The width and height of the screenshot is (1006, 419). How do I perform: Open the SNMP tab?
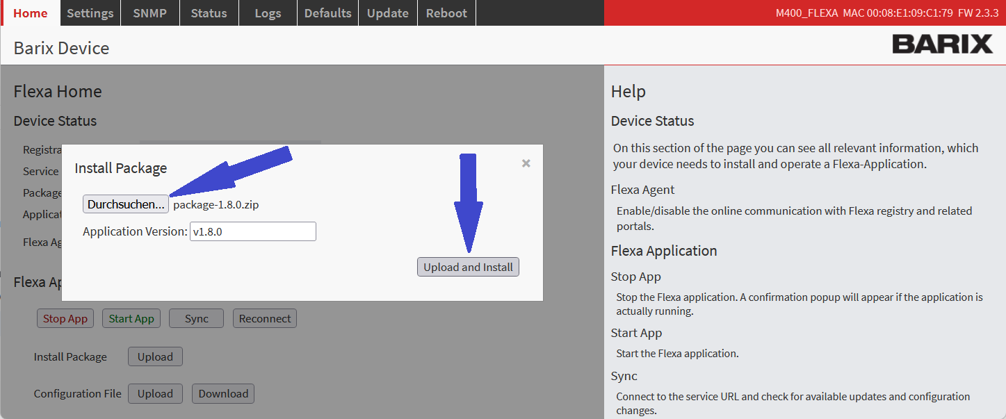[149, 13]
